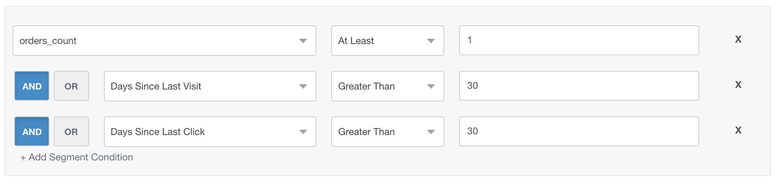Select AND for Days Since Last Visit
Screen dimensions: 777x185
tap(32, 86)
